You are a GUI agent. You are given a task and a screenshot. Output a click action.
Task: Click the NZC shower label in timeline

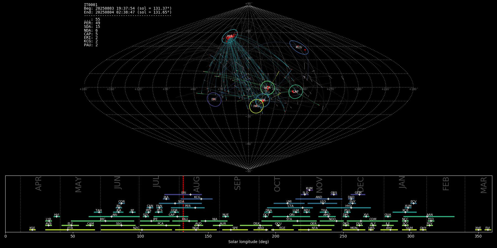(136, 228)
